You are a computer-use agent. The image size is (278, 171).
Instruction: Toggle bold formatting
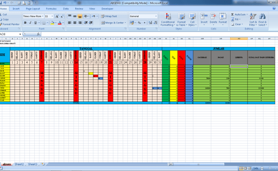tap(25, 23)
